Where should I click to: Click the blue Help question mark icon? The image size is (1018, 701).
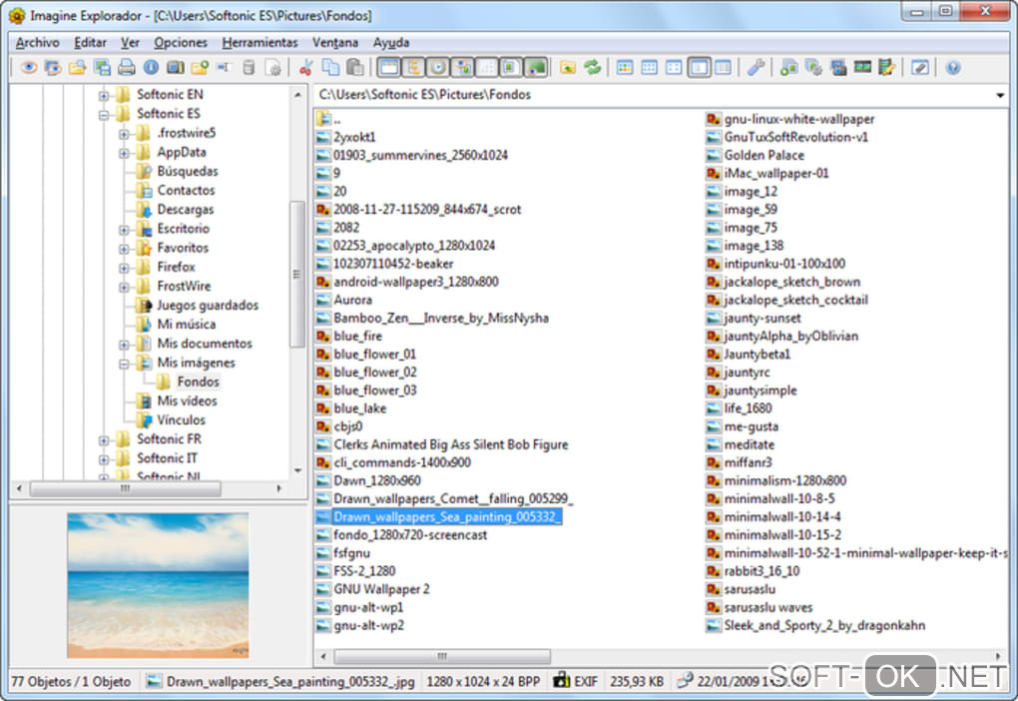click(x=953, y=68)
